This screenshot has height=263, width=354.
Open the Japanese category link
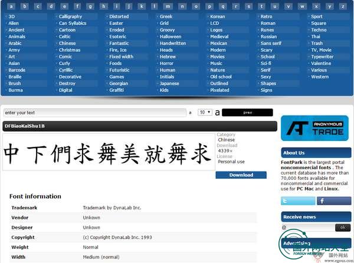tap(169, 84)
